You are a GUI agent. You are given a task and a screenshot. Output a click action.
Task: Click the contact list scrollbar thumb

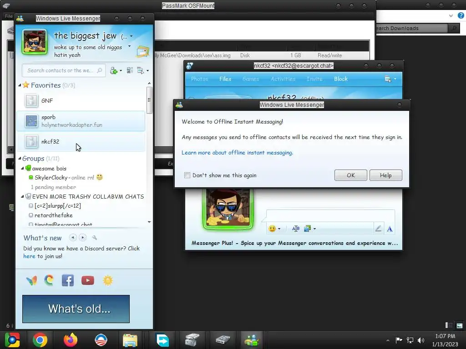pos(149,100)
